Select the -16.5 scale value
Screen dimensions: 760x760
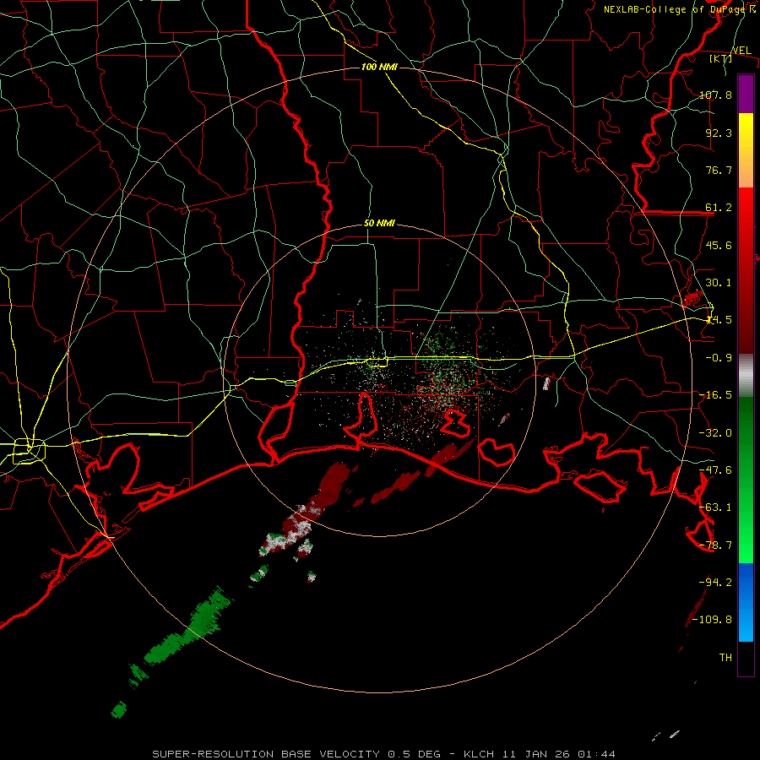point(715,395)
